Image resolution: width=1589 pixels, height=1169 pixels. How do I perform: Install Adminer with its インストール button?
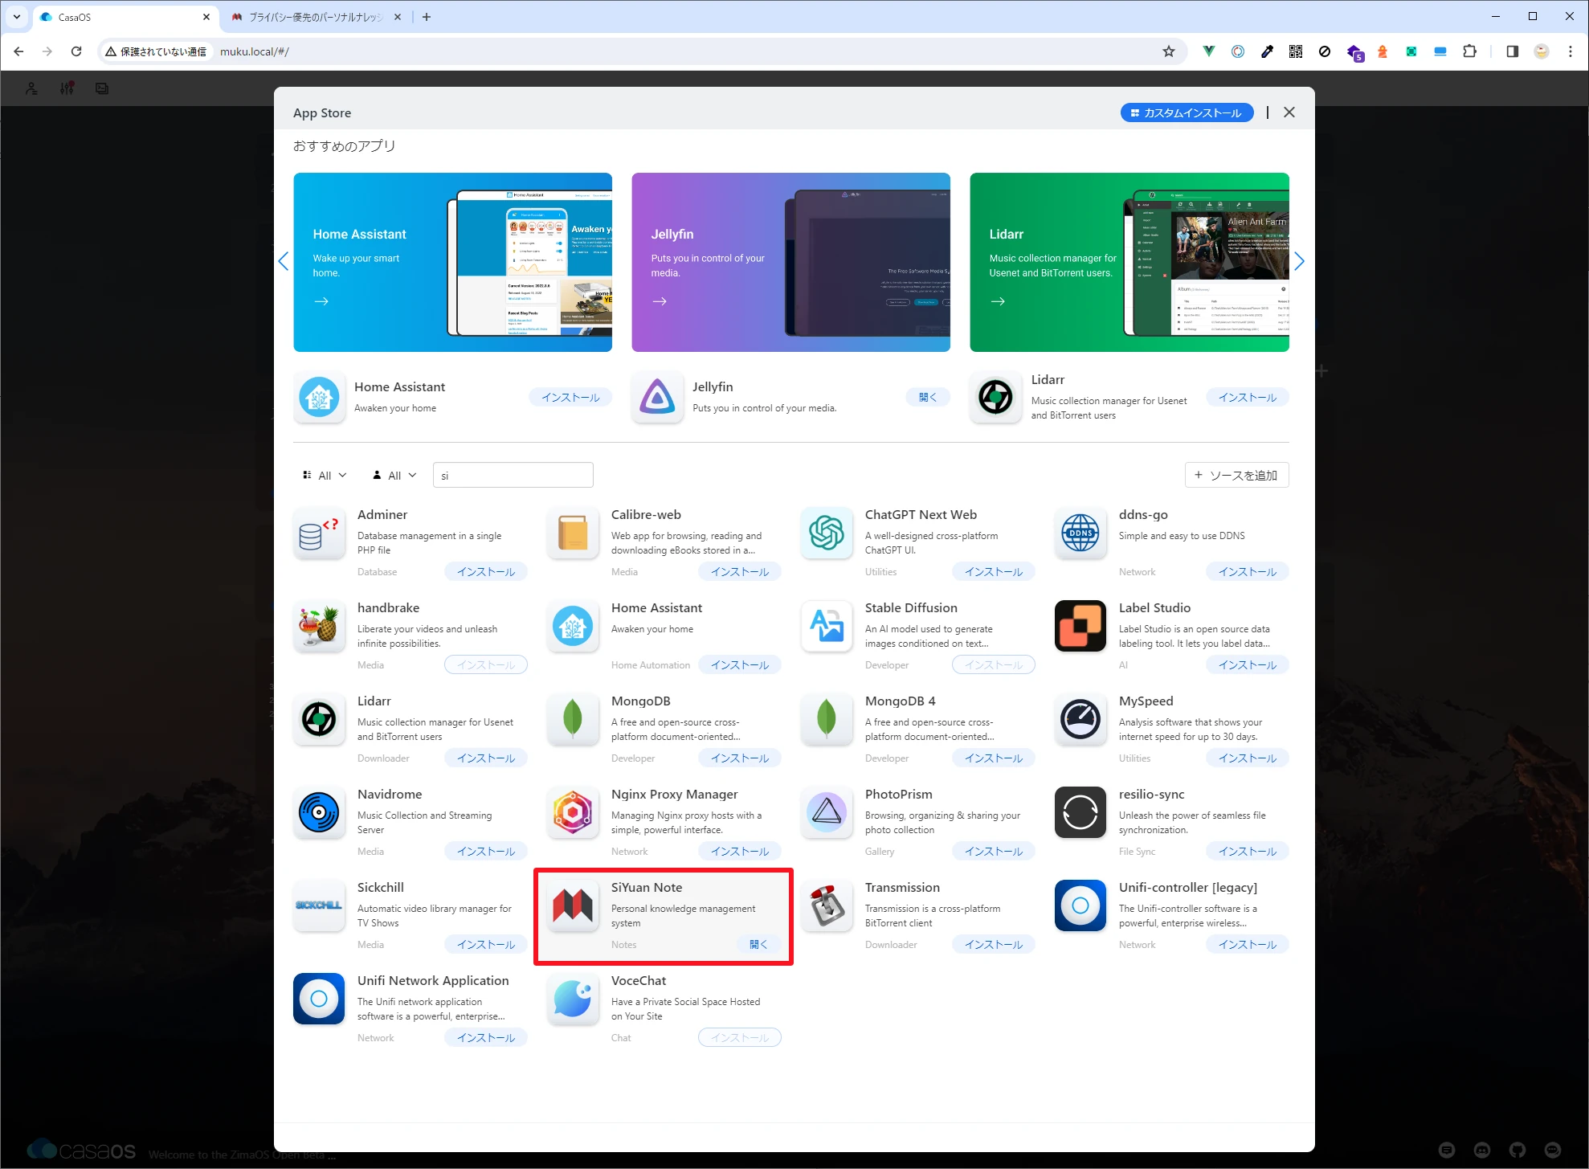click(x=486, y=572)
